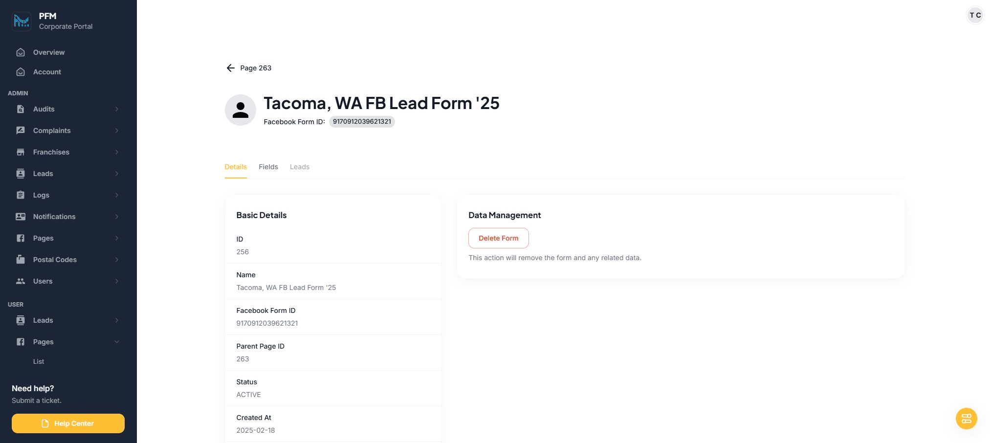Expand the Logs menu chevron
This screenshot has height=443, width=992.
pyautogui.click(x=117, y=195)
